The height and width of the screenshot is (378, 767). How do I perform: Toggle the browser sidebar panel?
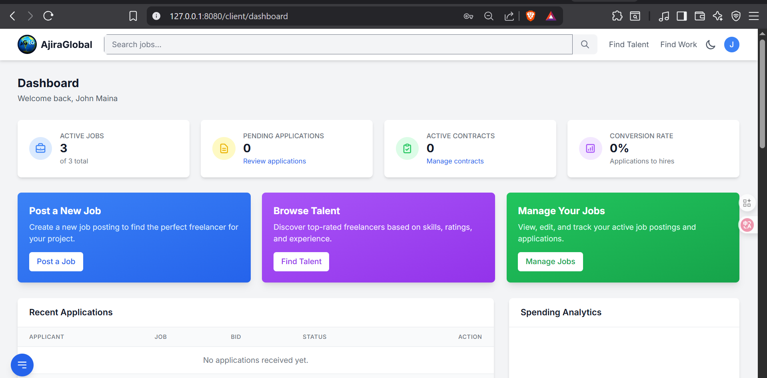click(x=681, y=16)
